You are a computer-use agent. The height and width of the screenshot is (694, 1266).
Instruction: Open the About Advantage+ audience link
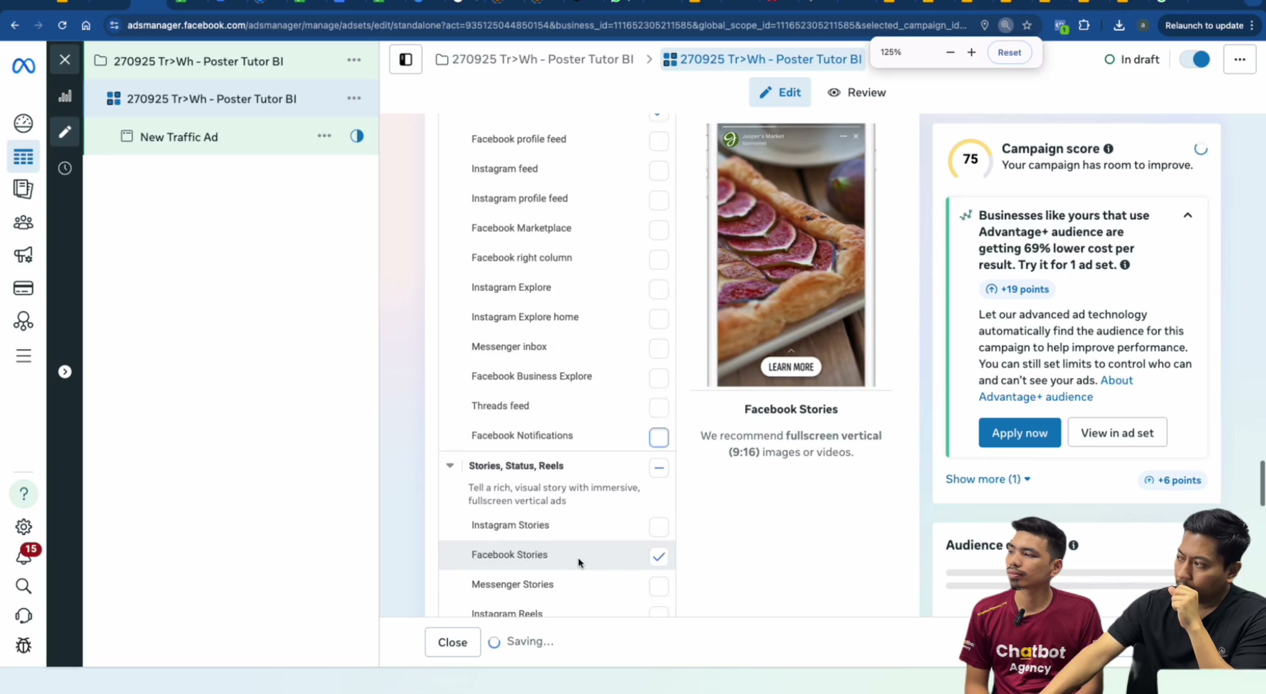pyautogui.click(x=1056, y=389)
